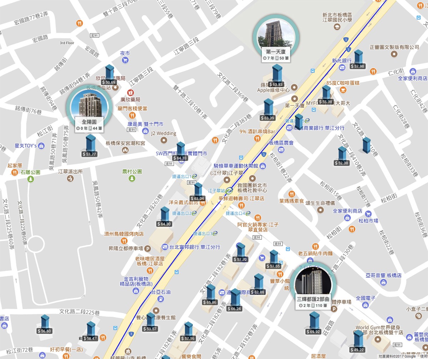The height and width of the screenshot is (359, 428).
Task: Click the 廣欣藥局 pharmacy icon
Action: click(131, 93)
